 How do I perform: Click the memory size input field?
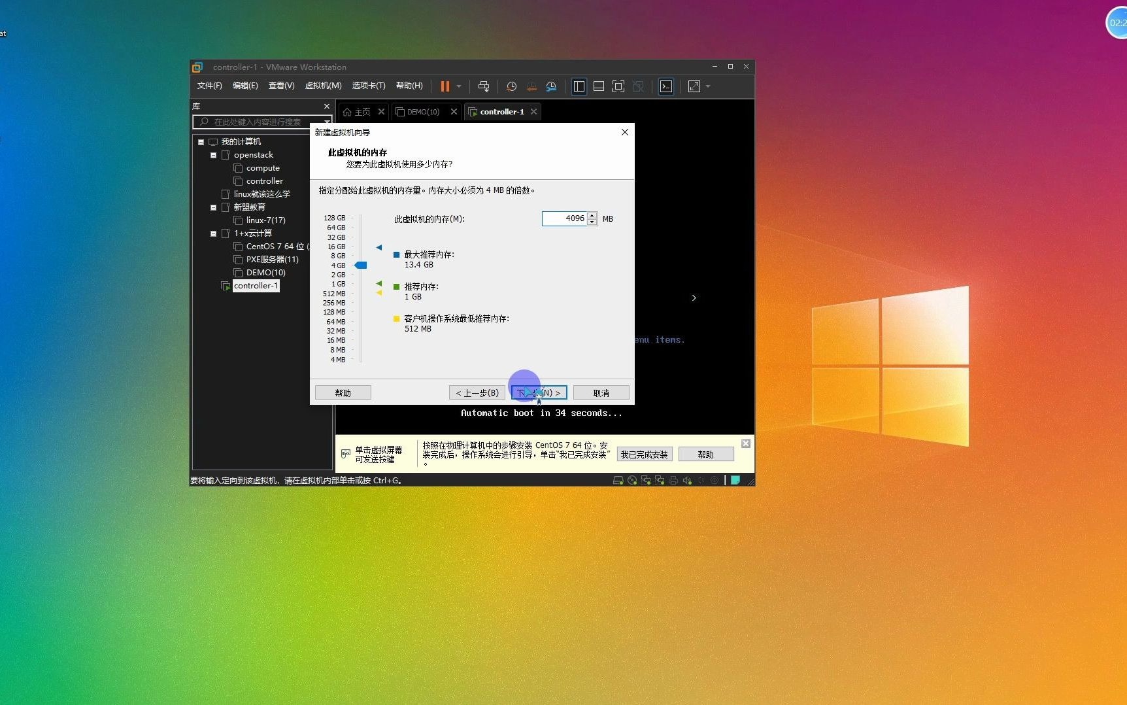(x=564, y=218)
